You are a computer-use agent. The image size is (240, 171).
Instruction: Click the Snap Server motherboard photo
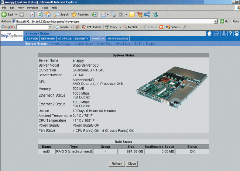click(x=172, y=88)
